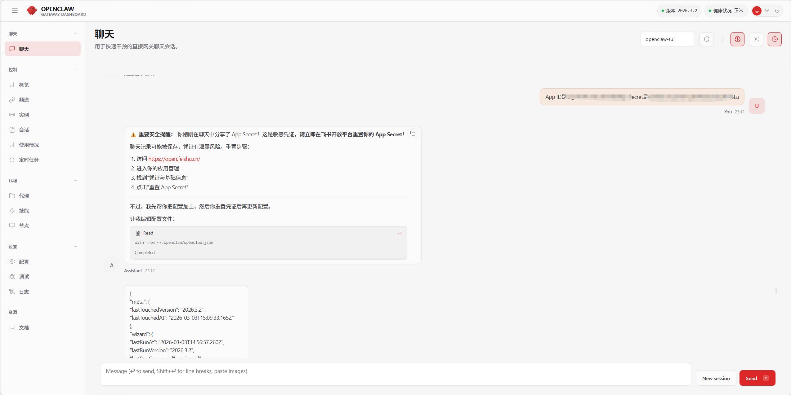Click the New session button
791x395 pixels.
pyautogui.click(x=716, y=378)
